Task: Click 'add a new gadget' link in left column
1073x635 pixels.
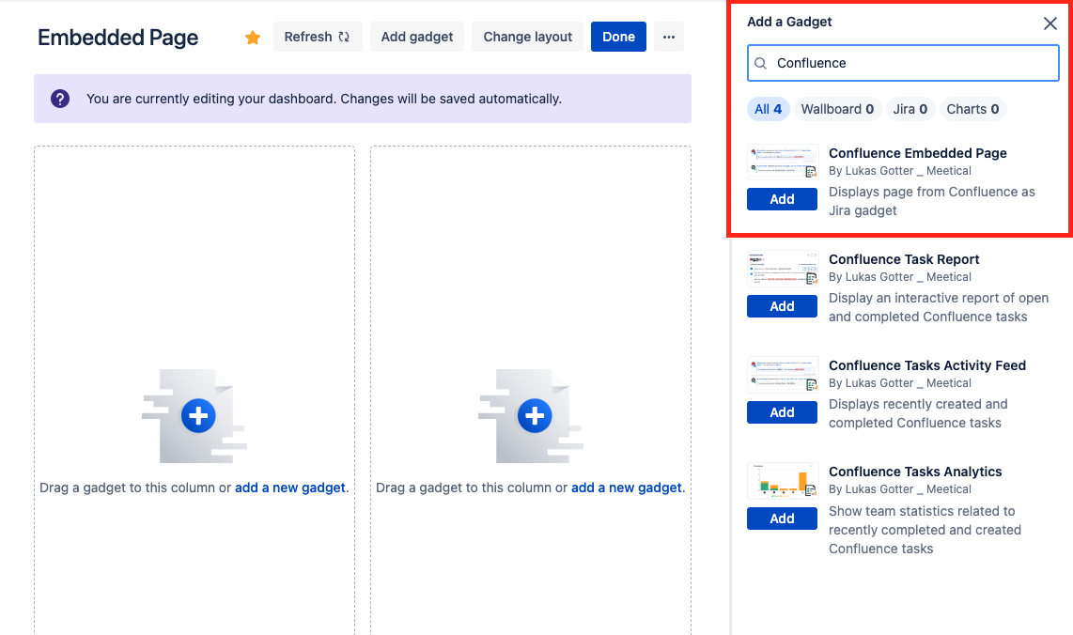Action: click(x=290, y=488)
